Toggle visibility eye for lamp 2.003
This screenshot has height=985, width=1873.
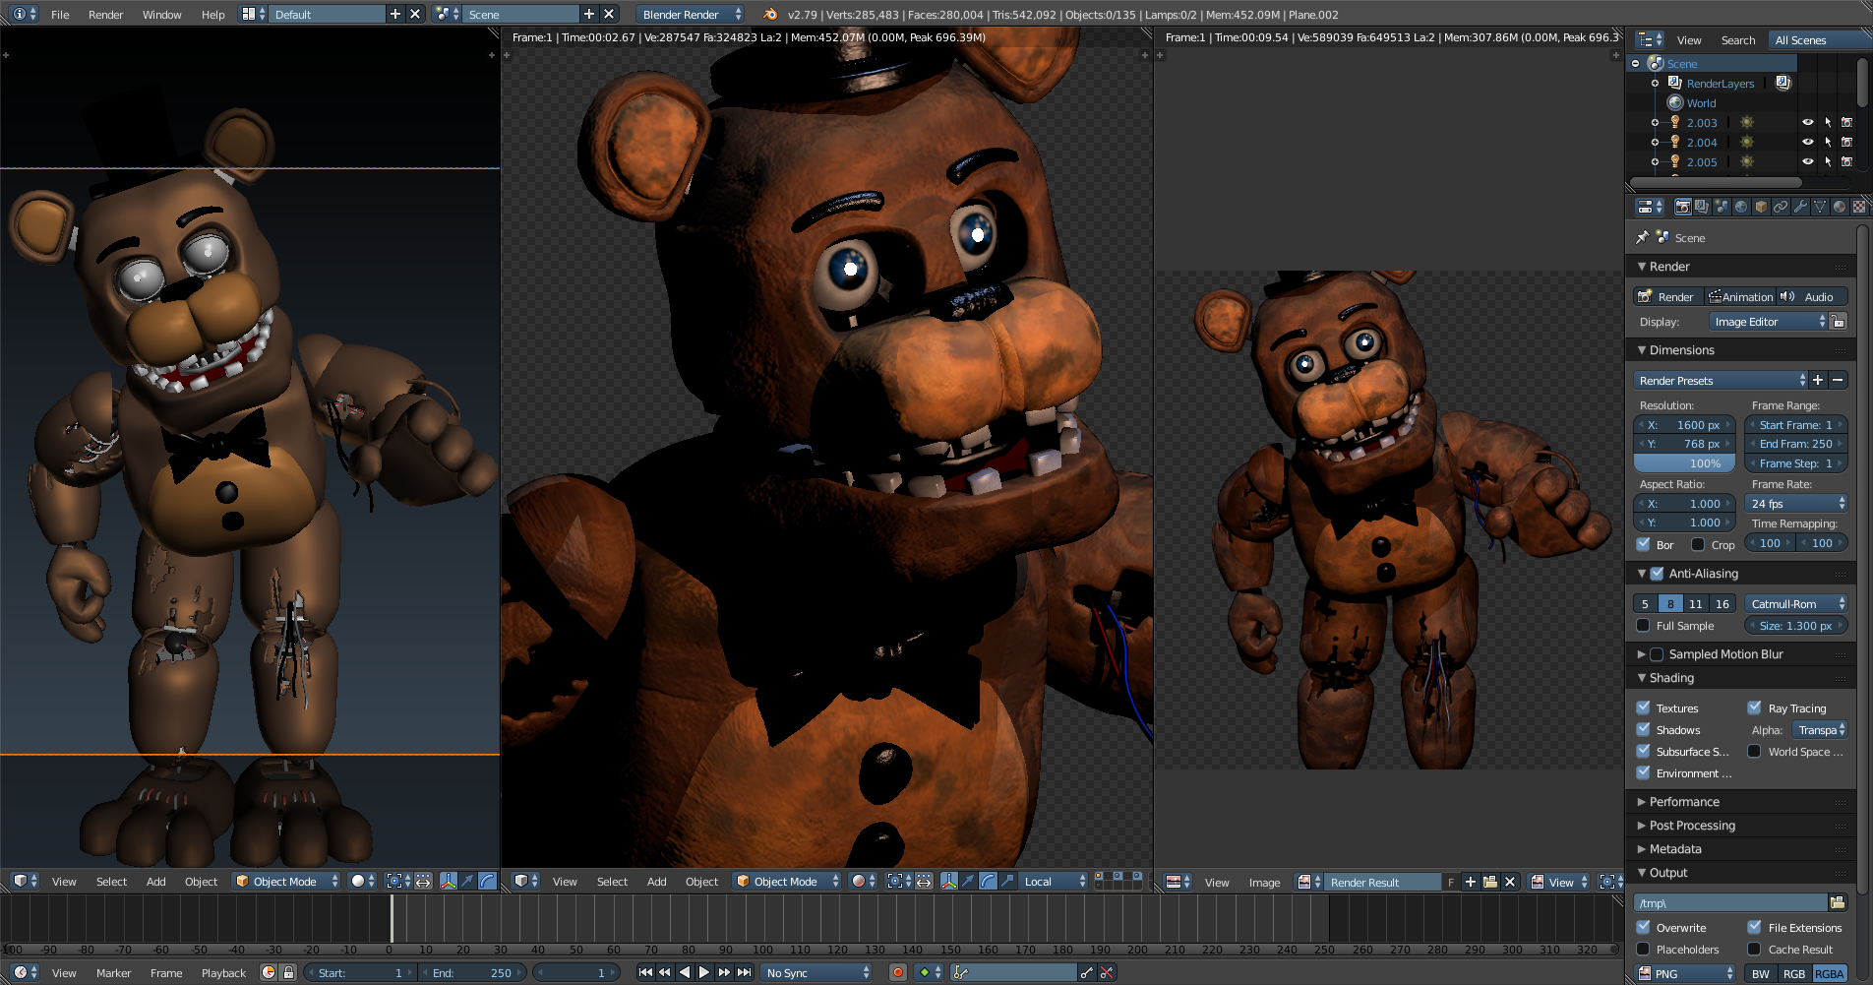point(1807,122)
